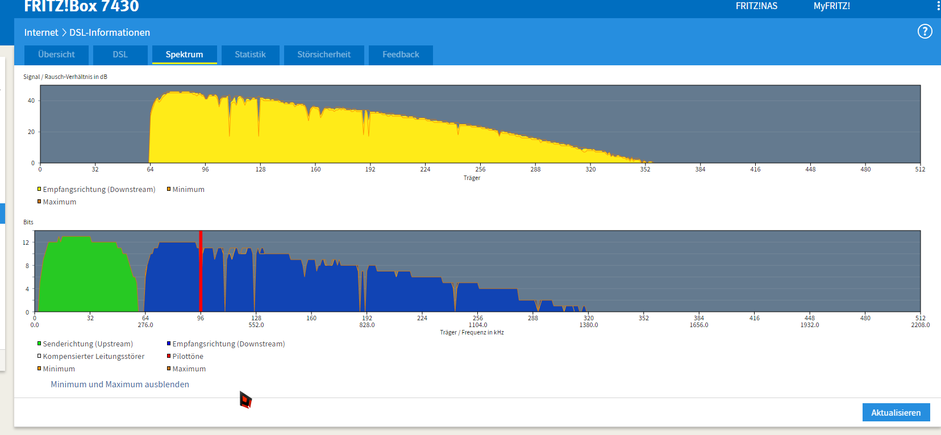Open MyFRITZ! from the header
The width and height of the screenshot is (941, 435).
click(832, 6)
